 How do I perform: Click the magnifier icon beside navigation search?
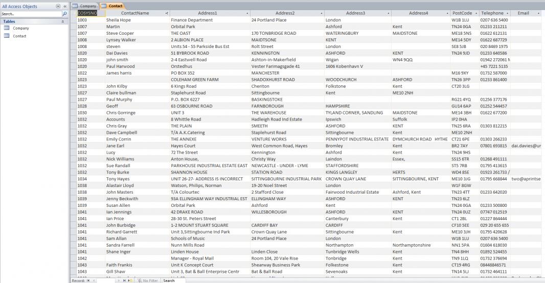(64, 14)
